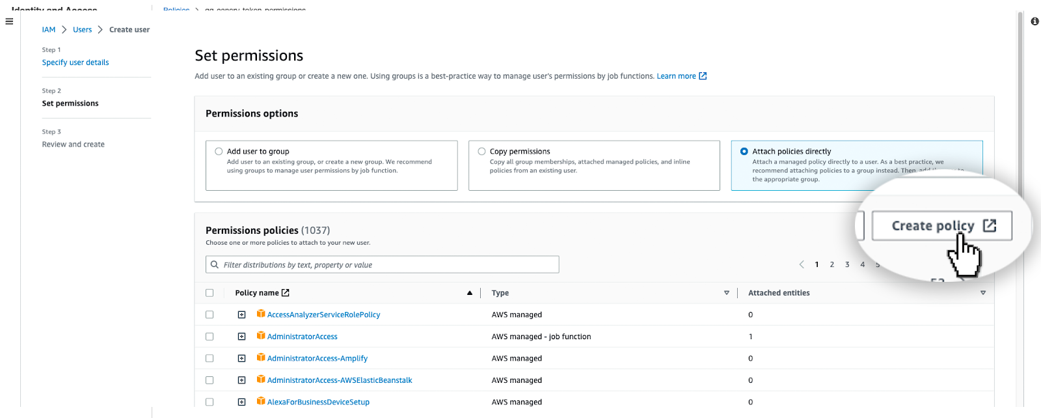Check the AccessAnalyzerServiceRolePolicy checkbox

tap(210, 314)
